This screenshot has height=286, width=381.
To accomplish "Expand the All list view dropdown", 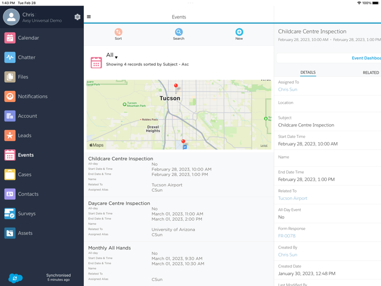I will (x=112, y=55).
